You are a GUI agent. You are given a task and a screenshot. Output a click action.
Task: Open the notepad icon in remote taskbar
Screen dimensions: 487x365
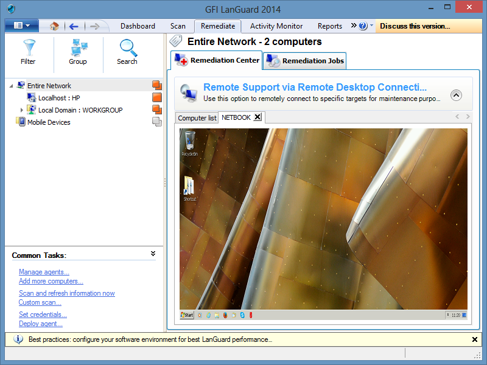[x=217, y=315]
